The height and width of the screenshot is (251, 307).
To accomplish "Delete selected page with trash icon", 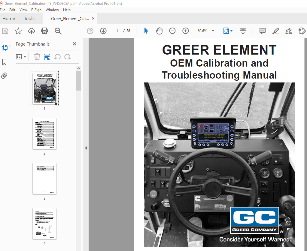I will 37,57.
